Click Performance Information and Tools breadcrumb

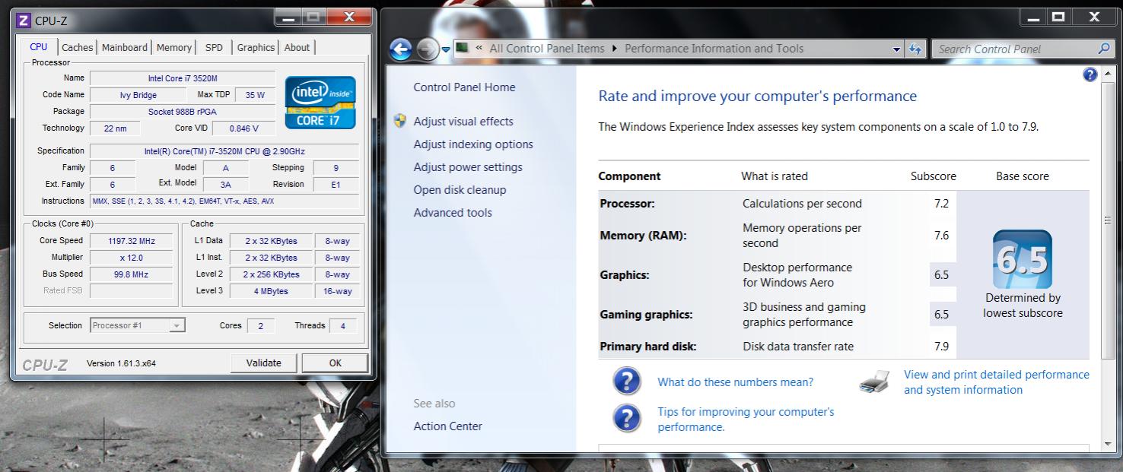point(714,48)
